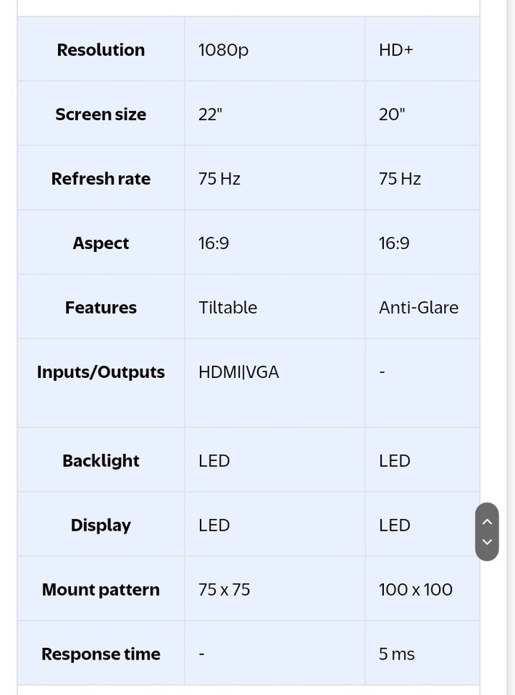Click the scroll-up chevron arrow
The width and height of the screenshot is (515, 695).
[487, 521]
